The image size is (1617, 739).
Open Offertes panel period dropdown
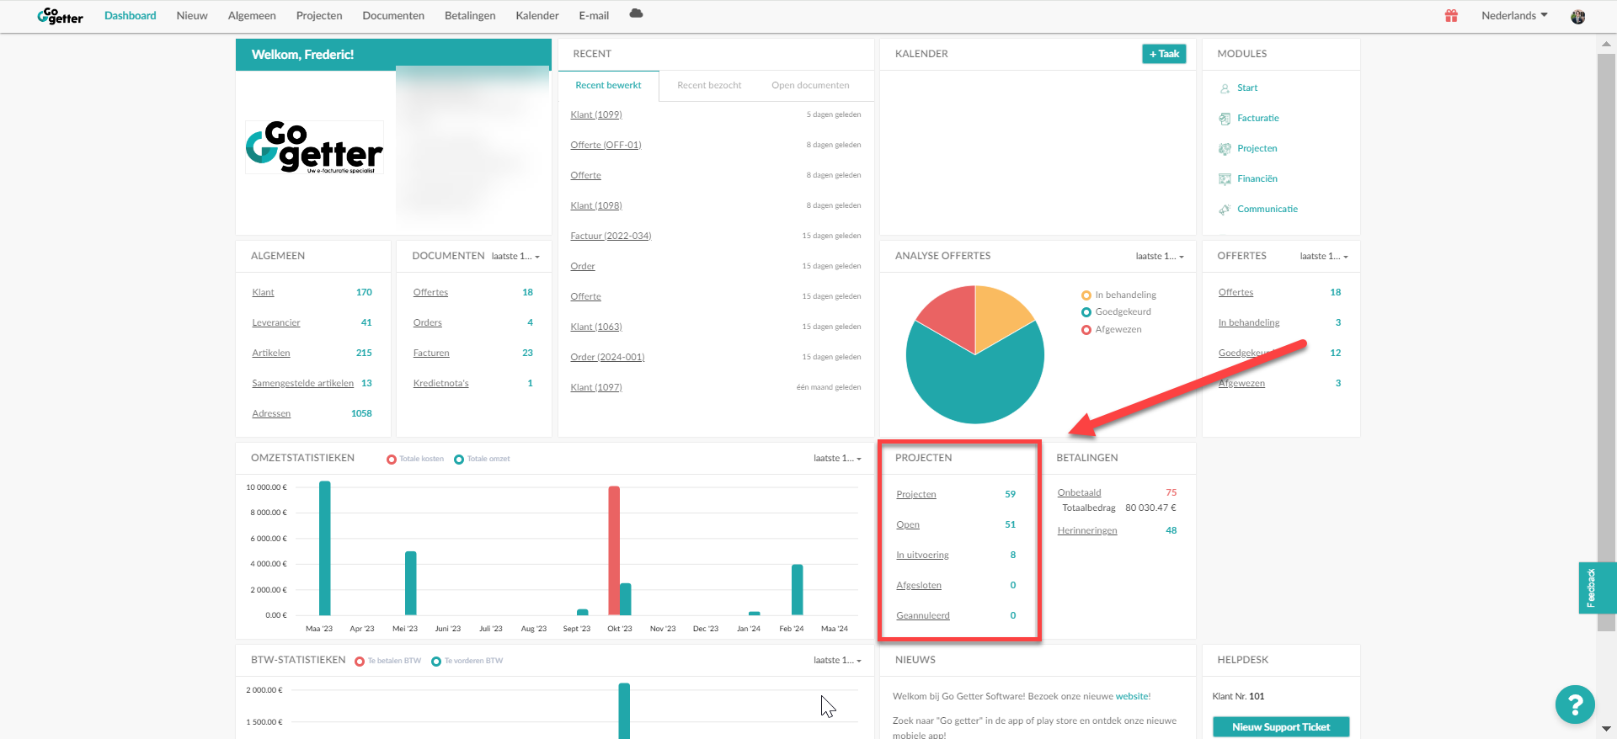[1324, 257]
